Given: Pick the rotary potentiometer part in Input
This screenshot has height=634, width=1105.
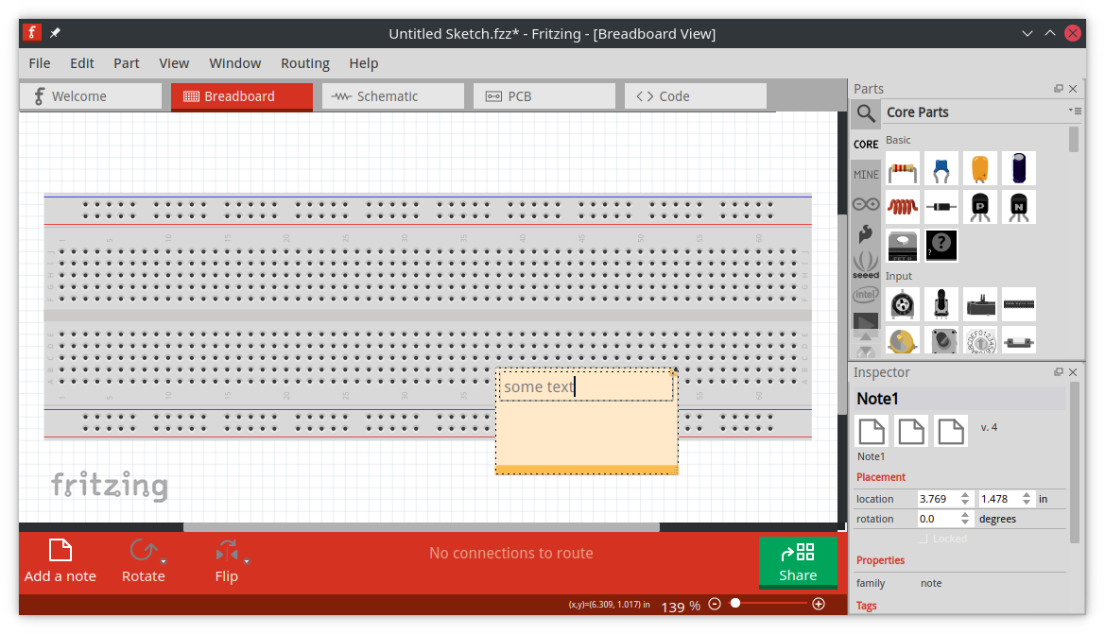Looking at the screenshot, I should pos(903,304).
